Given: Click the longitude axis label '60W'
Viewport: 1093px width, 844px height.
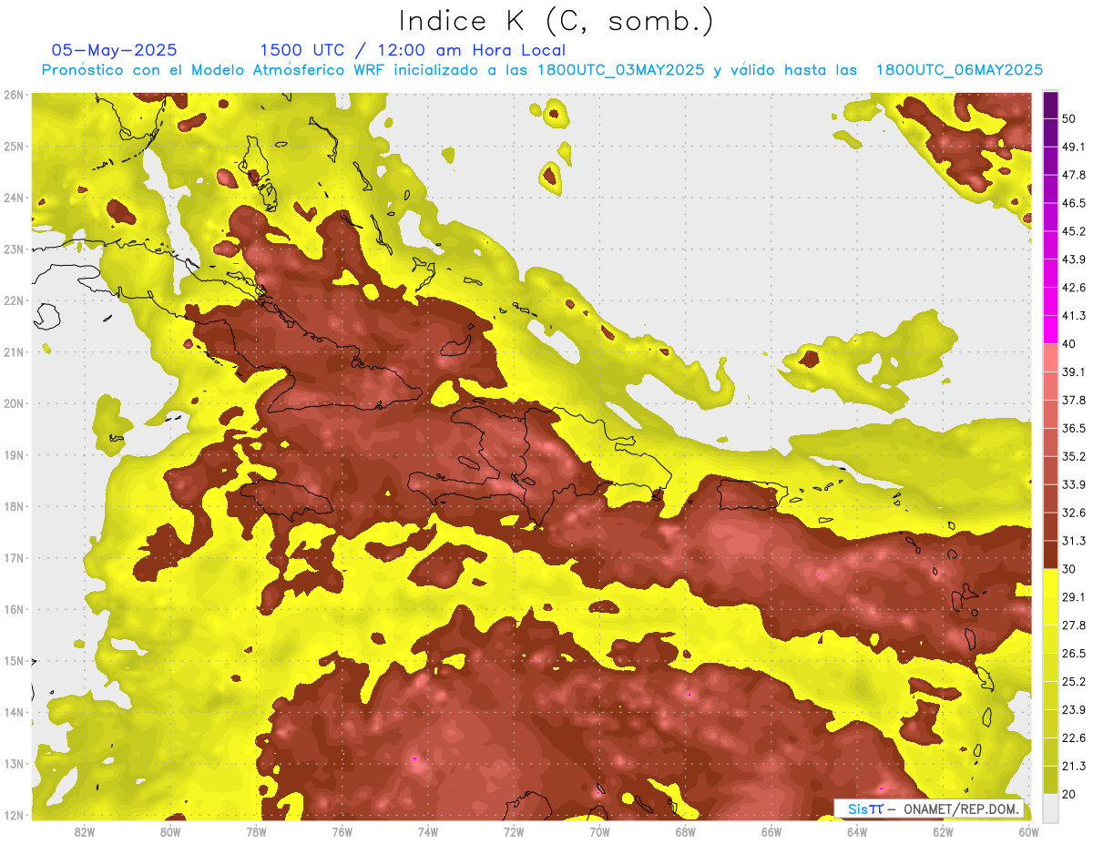Looking at the screenshot, I should pyautogui.click(x=1028, y=831).
